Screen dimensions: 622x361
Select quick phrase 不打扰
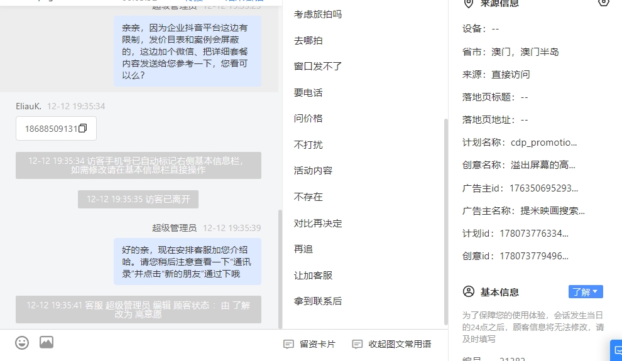[x=308, y=144]
